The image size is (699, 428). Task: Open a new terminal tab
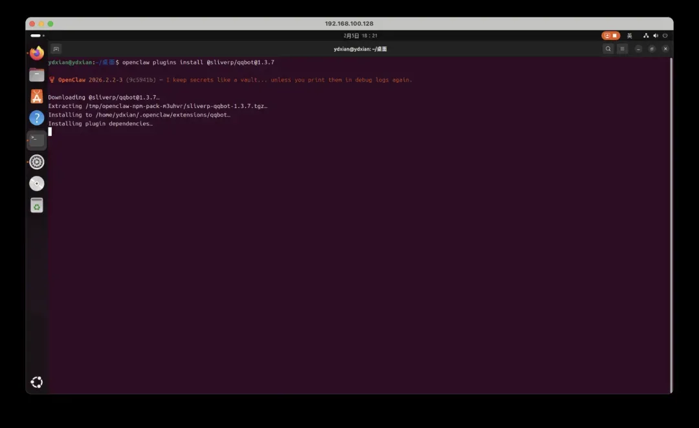pos(56,48)
